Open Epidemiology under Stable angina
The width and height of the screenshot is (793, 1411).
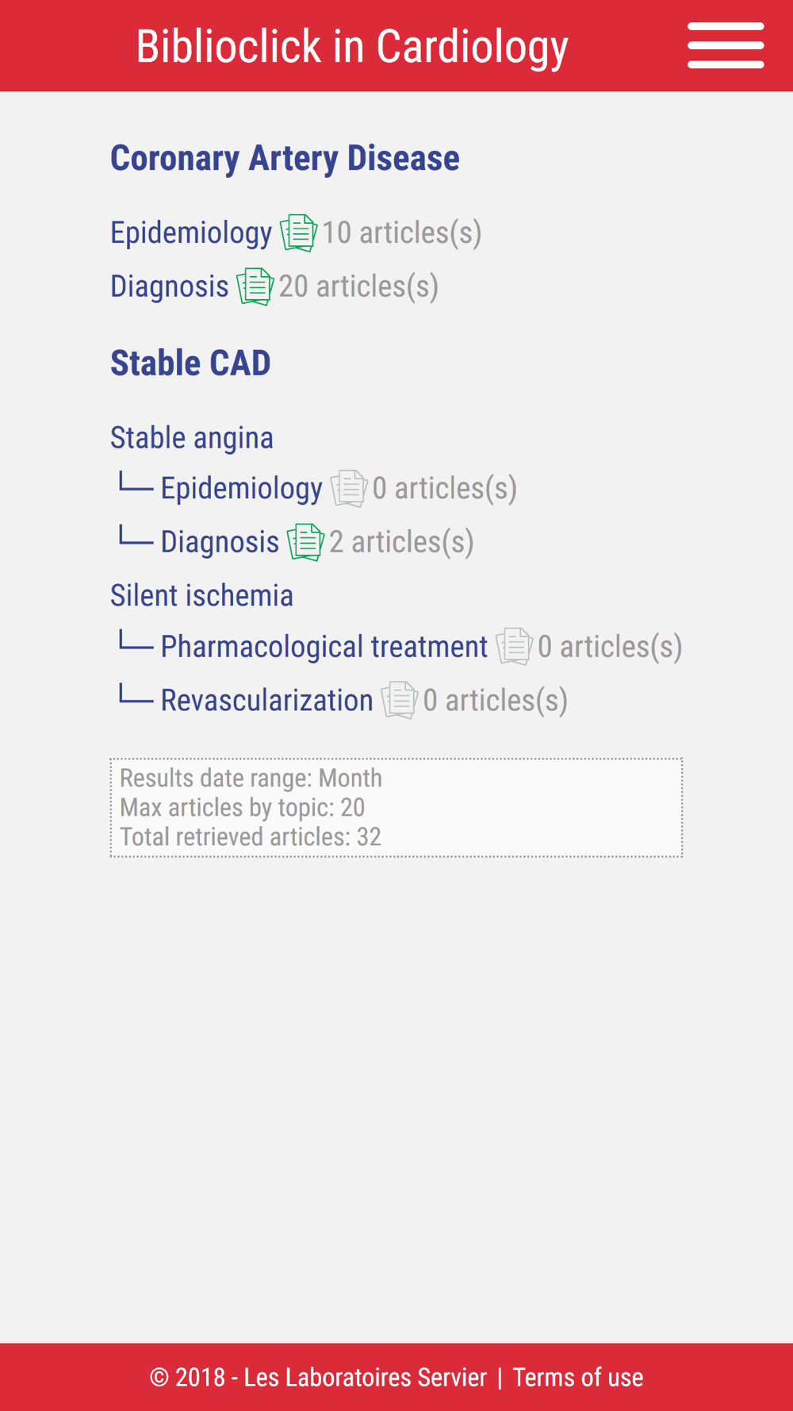pos(241,488)
